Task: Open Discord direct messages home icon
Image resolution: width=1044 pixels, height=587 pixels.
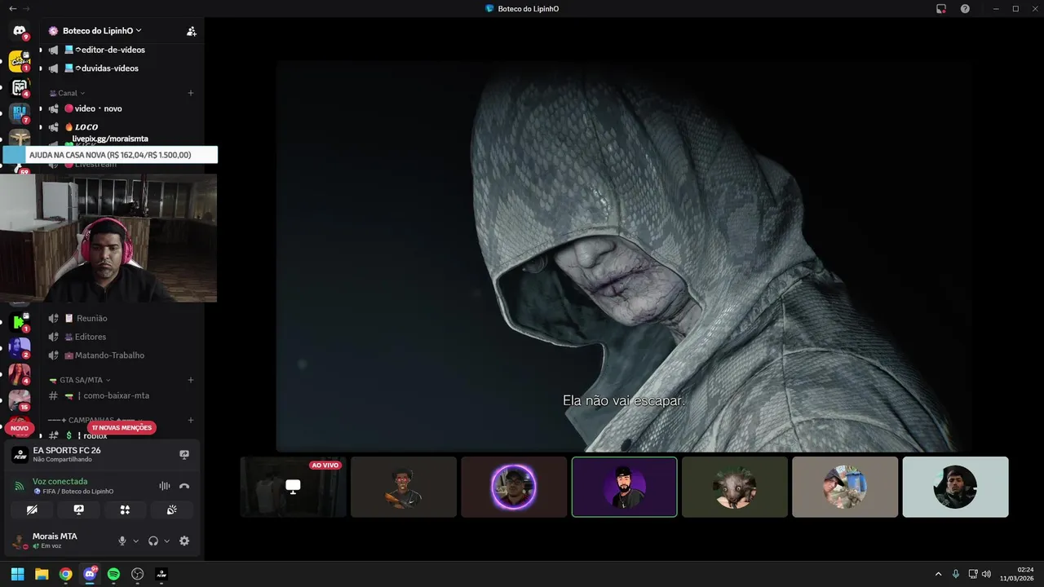Action: pyautogui.click(x=20, y=32)
